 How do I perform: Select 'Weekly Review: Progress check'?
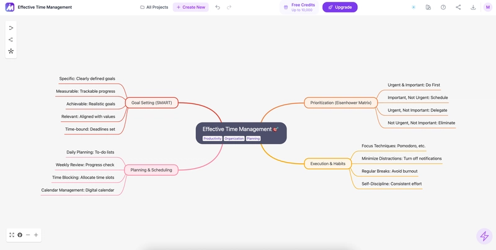tap(85, 165)
